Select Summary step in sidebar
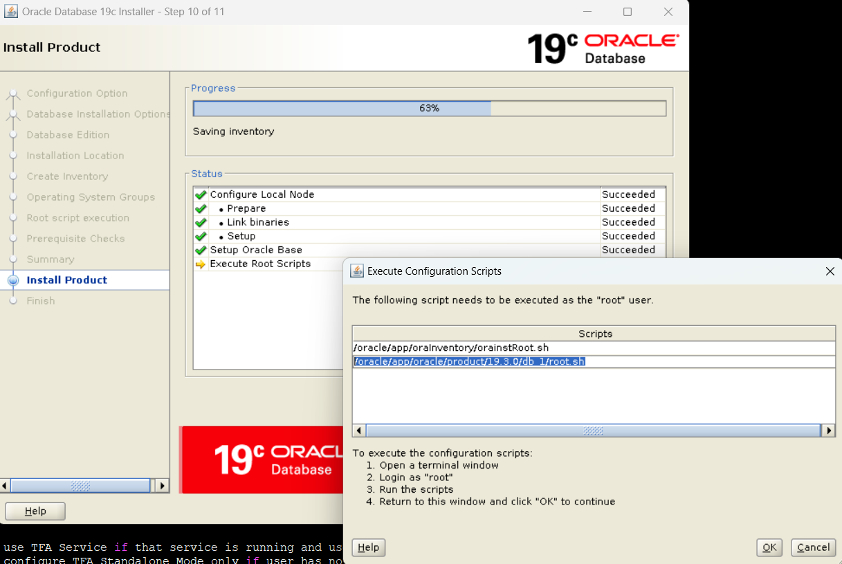Viewport: 842px width, 564px height. click(51, 260)
